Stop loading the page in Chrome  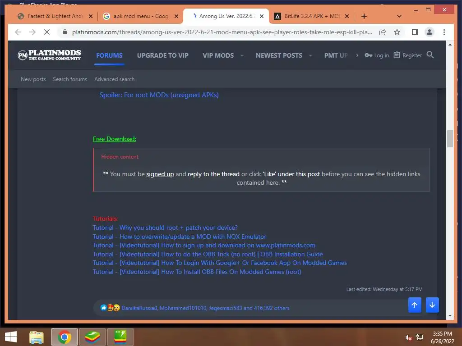click(x=47, y=32)
